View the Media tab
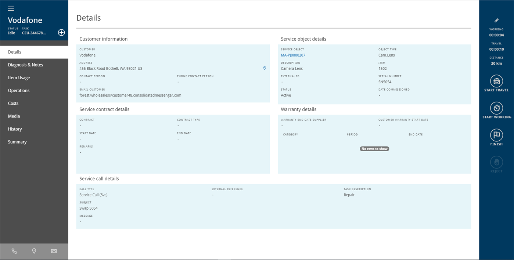Screen dimensions: 514x260 [x=14, y=116]
